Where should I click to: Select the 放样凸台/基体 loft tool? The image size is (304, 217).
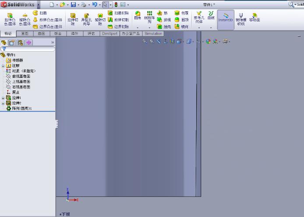point(47,20)
